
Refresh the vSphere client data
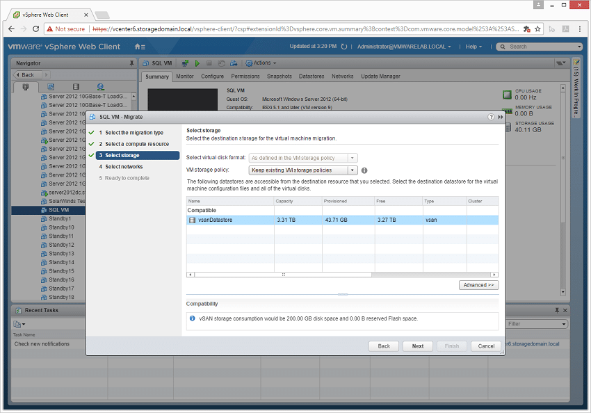[343, 47]
